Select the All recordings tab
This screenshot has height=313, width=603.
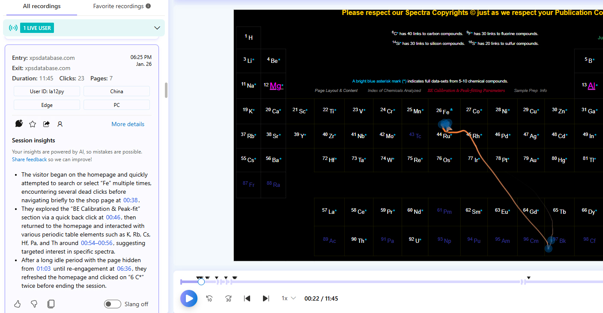[x=42, y=6]
